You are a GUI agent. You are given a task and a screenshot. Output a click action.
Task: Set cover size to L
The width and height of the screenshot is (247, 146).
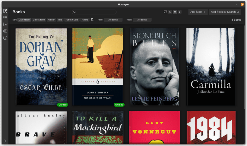click(x=179, y=12)
